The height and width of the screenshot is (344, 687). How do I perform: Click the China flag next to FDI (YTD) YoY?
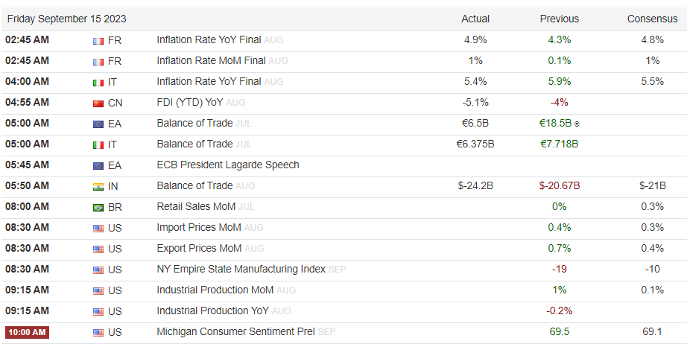coord(98,103)
